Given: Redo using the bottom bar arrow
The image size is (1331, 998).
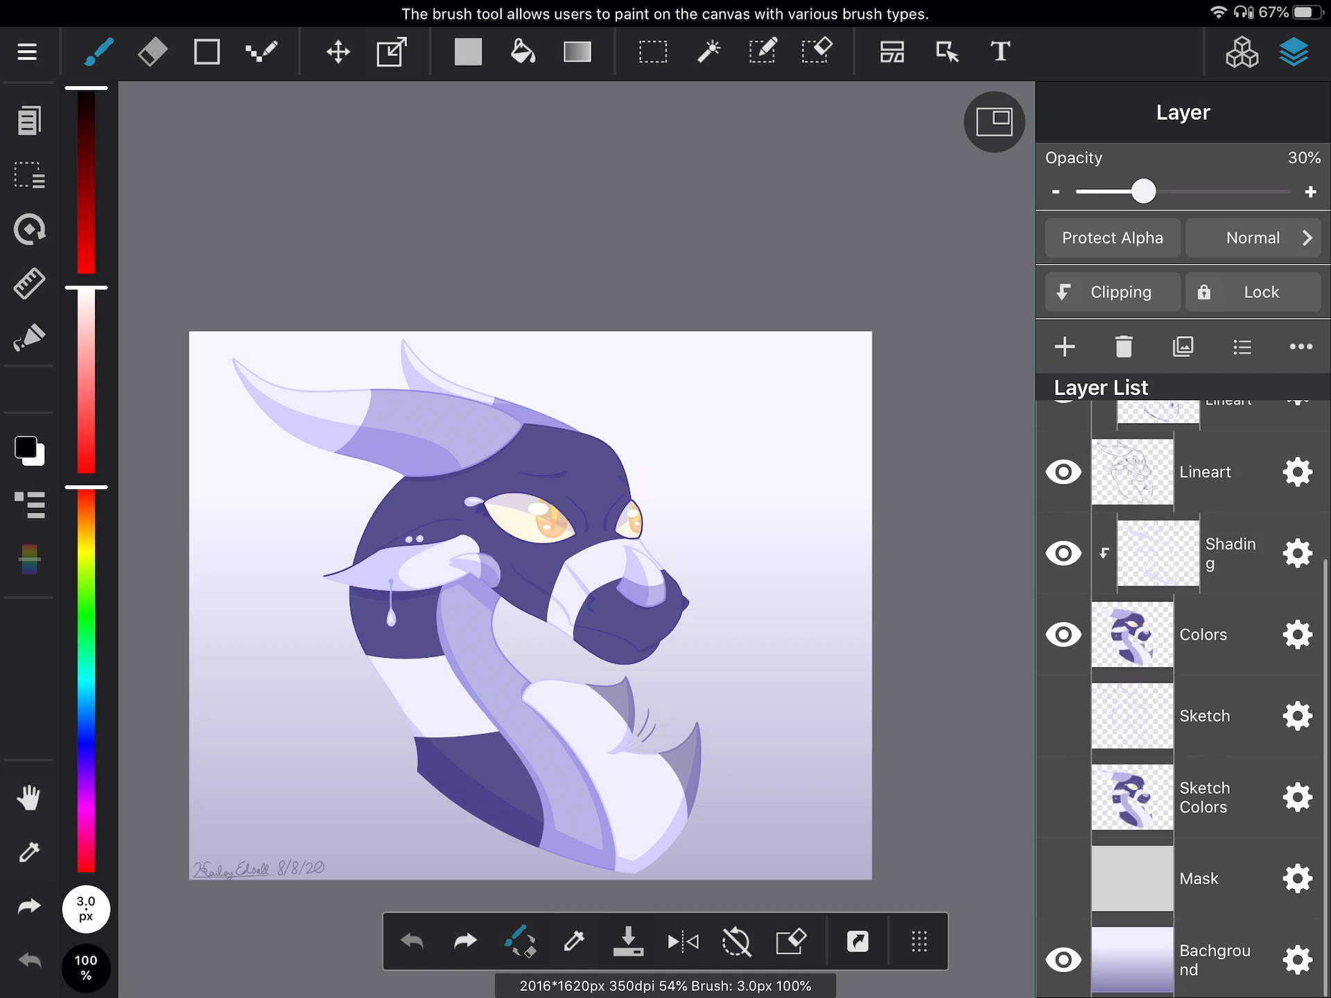Looking at the screenshot, I should point(465,942).
